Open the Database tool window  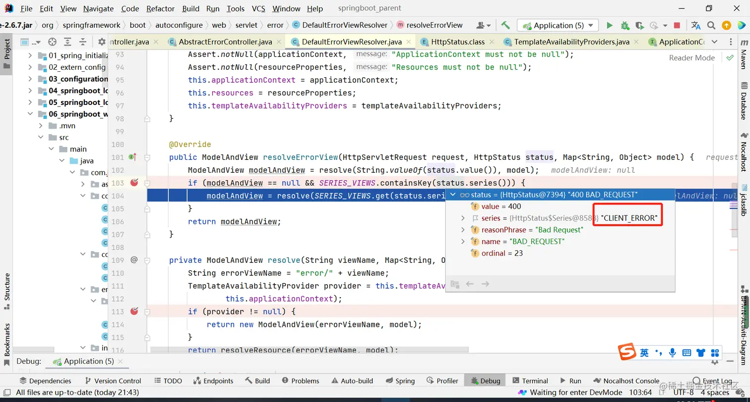[744, 101]
